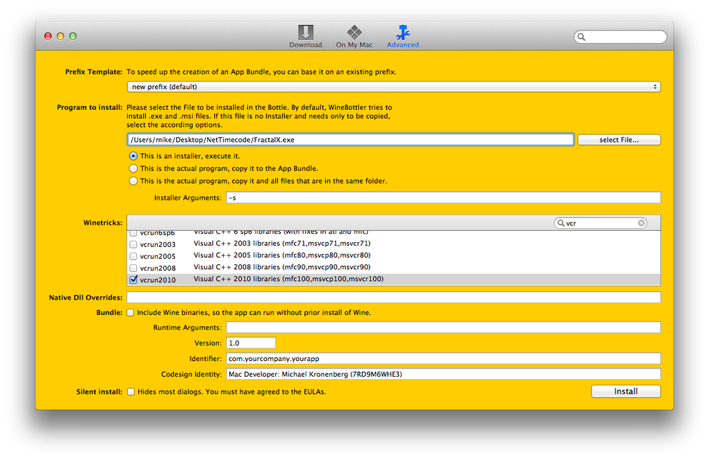Open the Prefix Template dropdown

pyautogui.click(x=393, y=86)
